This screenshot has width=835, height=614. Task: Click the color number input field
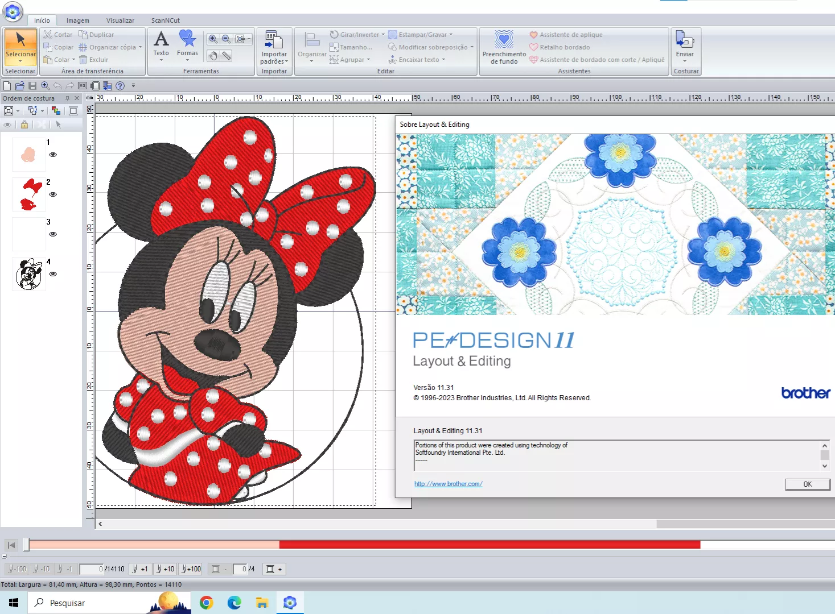click(240, 569)
